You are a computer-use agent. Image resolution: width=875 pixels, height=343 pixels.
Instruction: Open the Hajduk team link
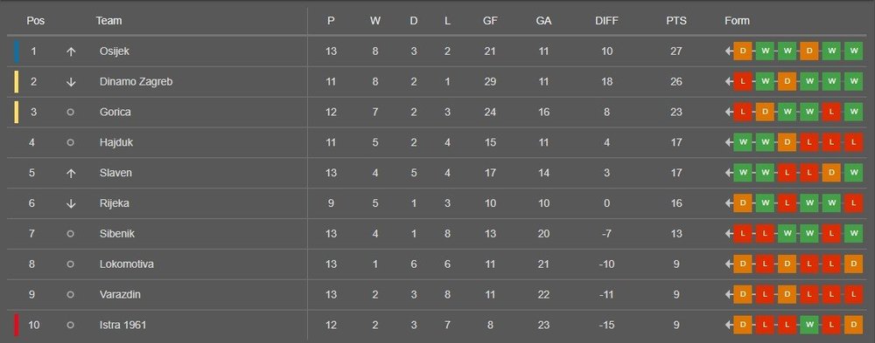point(116,142)
